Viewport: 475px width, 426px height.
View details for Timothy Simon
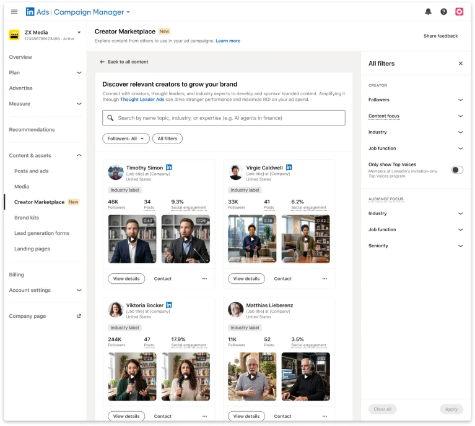[x=126, y=279]
